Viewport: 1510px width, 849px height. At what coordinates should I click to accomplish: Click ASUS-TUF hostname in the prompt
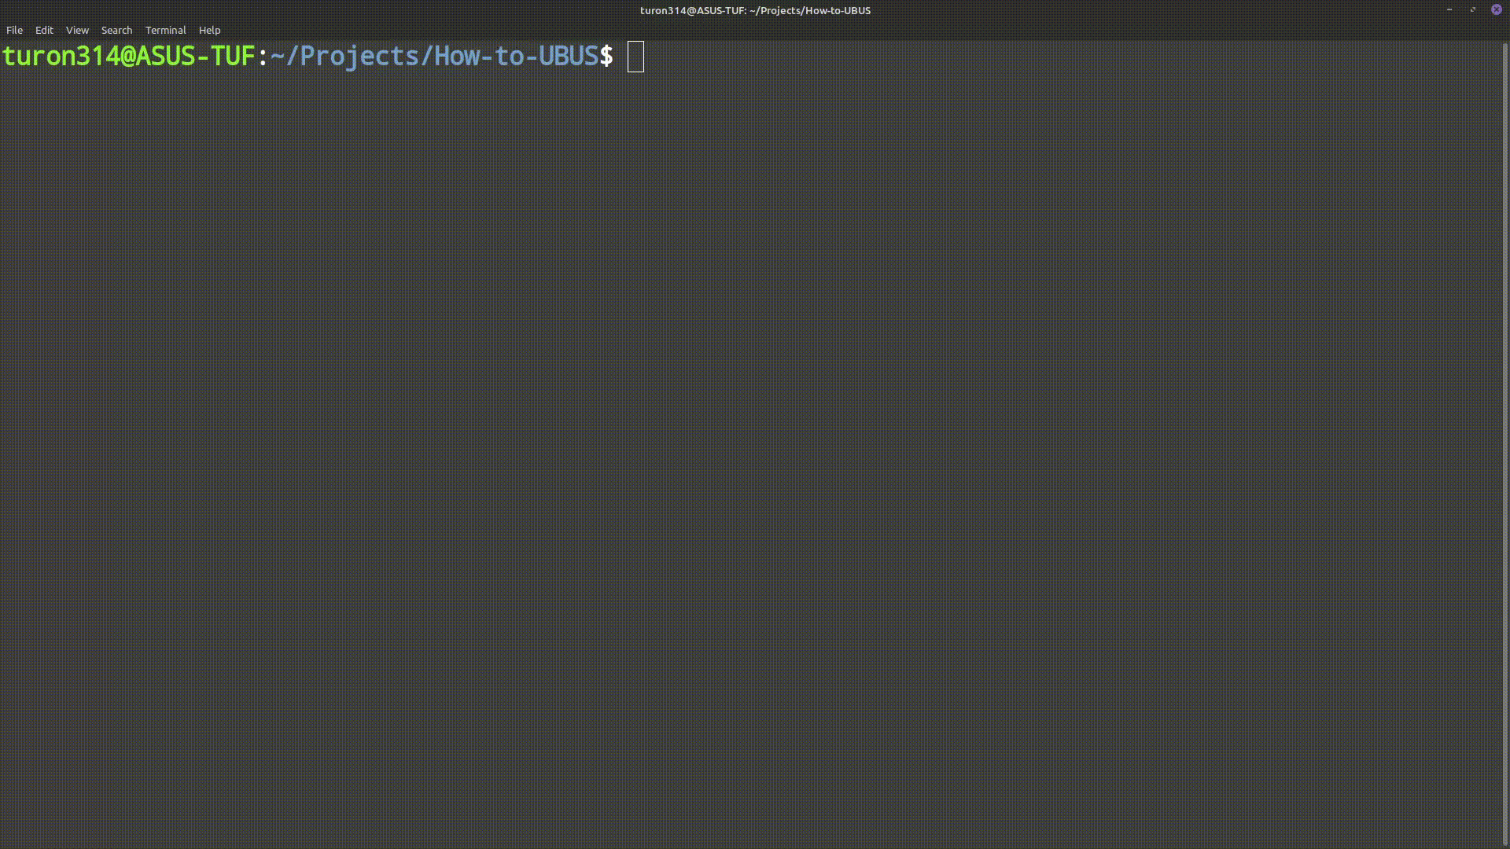click(x=195, y=57)
